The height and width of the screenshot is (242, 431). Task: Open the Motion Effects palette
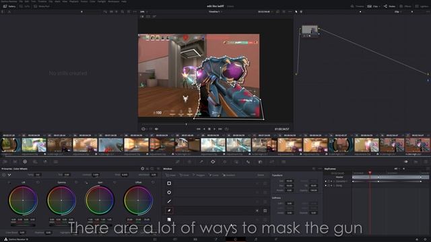click(x=56, y=162)
